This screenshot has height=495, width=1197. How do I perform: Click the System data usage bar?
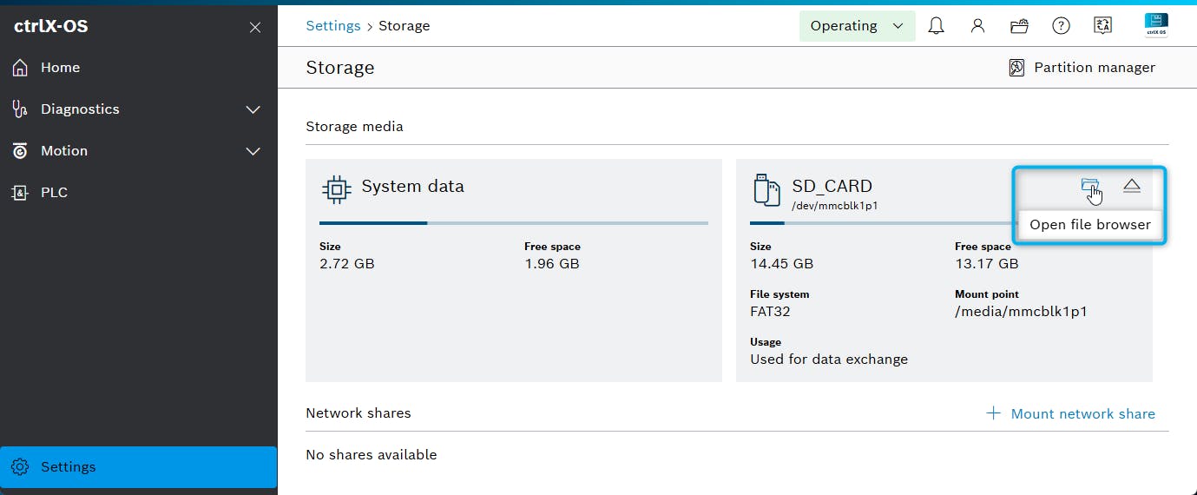coord(513,223)
